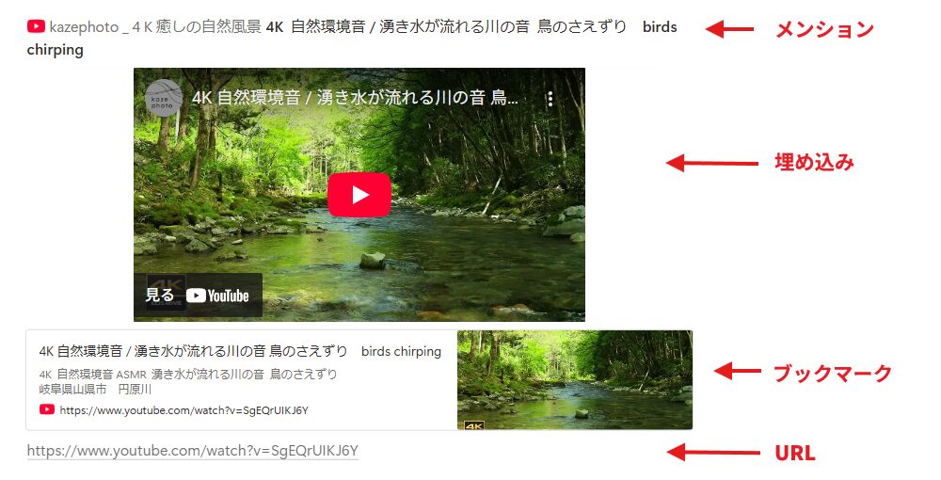The image size is (941, 480).
Task: Click the 4K badge on the bookmark thumbnail
Action: click(473, 425)
